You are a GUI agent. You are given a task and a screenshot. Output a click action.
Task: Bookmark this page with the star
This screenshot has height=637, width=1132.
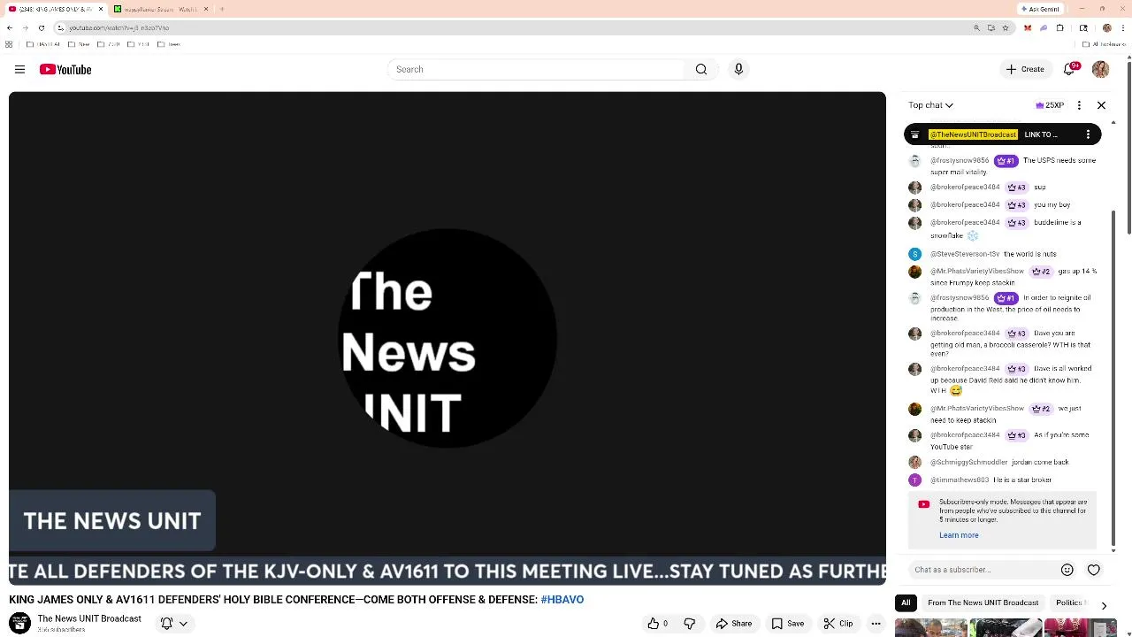[1006, 27]
